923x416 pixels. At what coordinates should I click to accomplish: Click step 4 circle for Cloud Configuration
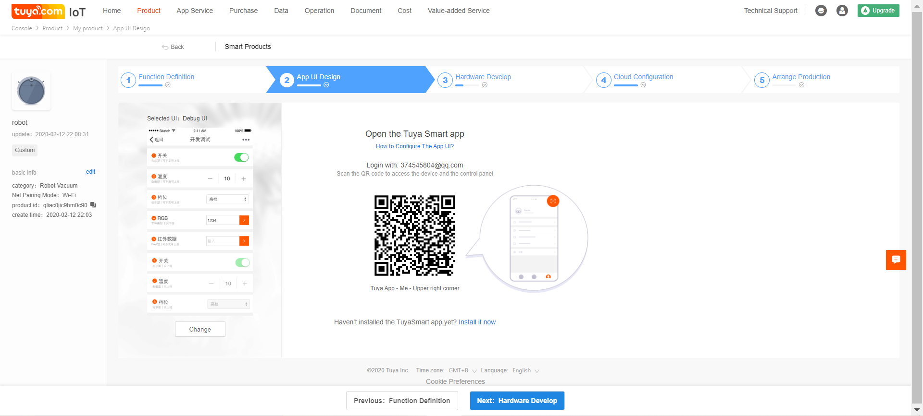(x=604, y=80)
